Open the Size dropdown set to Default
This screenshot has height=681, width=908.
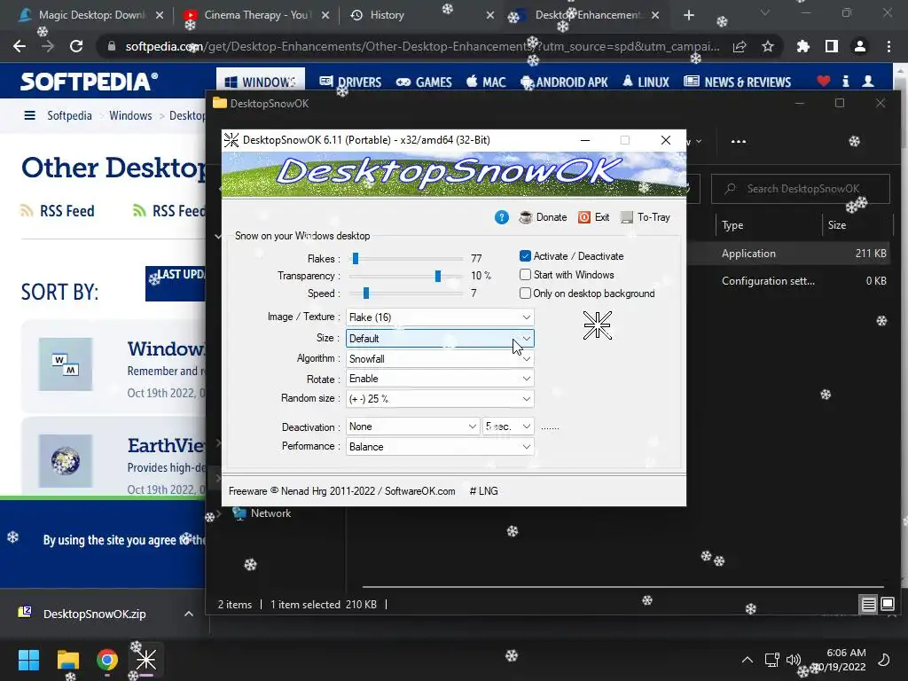click(x=440, y=338)
